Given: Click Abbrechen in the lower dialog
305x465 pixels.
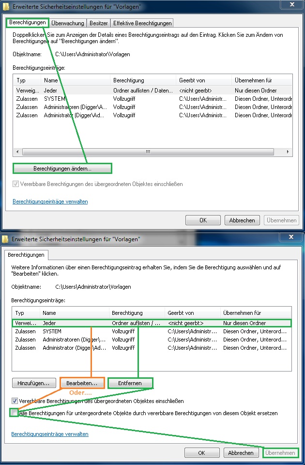Looking at the screenshot, I should coord(241,453).
